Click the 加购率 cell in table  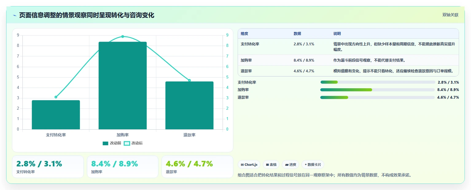(x=246, y=60)
